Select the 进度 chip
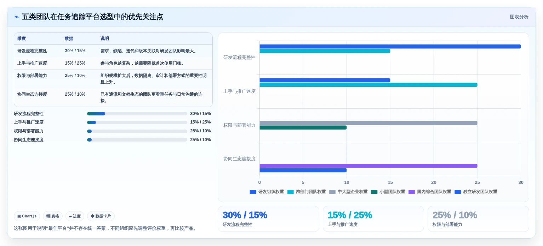543x246 pixels. pos(75,216)
